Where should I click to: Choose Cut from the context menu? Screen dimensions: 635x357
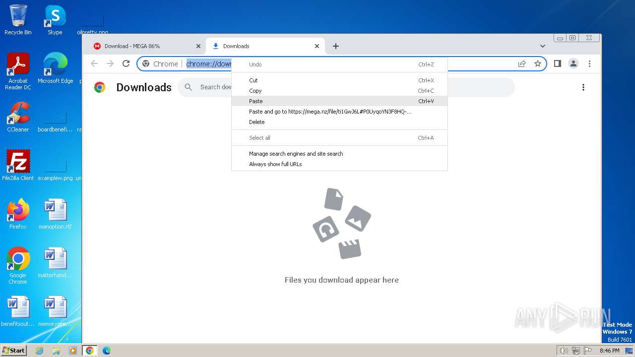pos(339,80)
